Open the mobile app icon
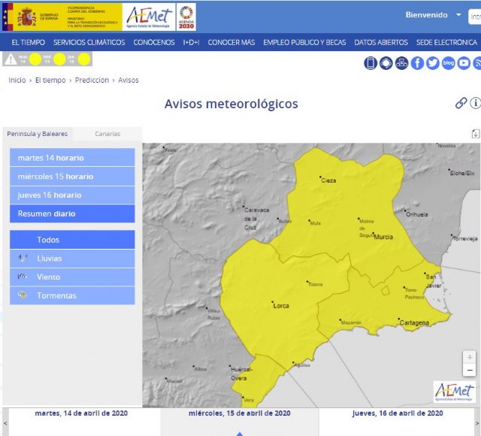This screenshot has width=481, height=436. click(371, 63)
